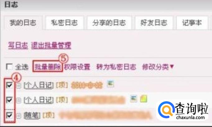212x127 pixels.
Task: Click the document icon before the 随笔 entry
Action: (x=19, y=116)
